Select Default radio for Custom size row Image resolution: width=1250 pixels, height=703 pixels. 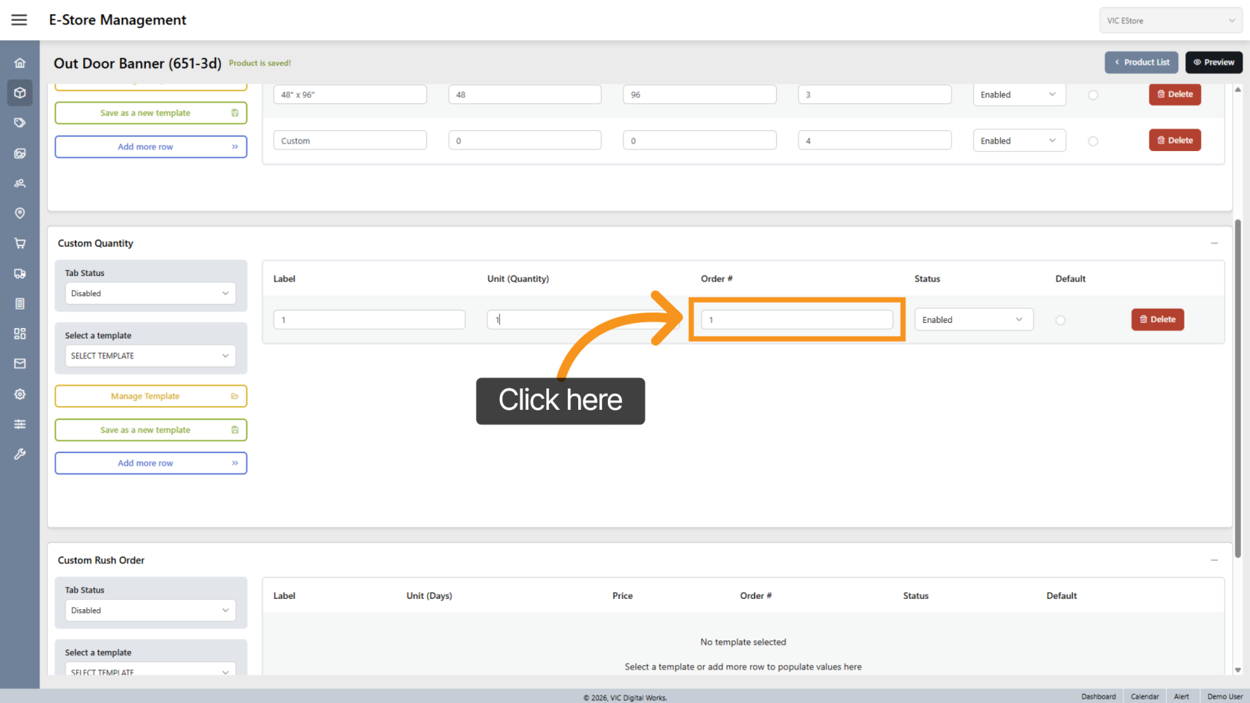tap(1093, 141)
